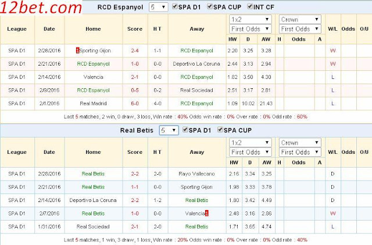Open First Odds dropdown under Crown, Espanyol table
This screenshot has width=372, height=245.
(300, 29)
